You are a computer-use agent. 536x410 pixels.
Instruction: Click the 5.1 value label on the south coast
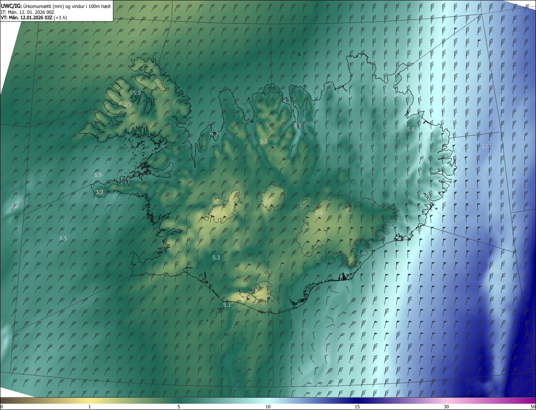[227, 305]
